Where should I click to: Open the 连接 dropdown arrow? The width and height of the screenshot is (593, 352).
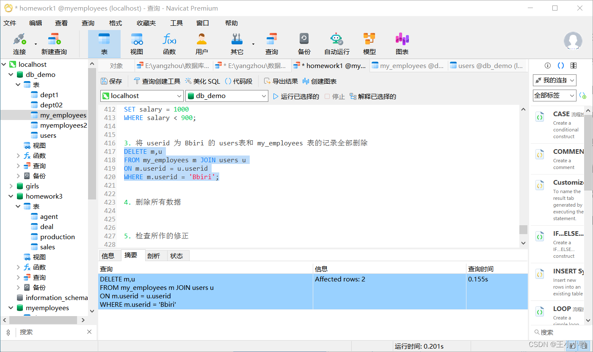pyautogui.click(x=36, y=44)
